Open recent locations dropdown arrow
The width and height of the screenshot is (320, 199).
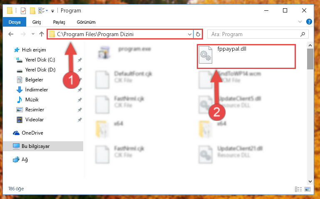click(x=33, y=34)
